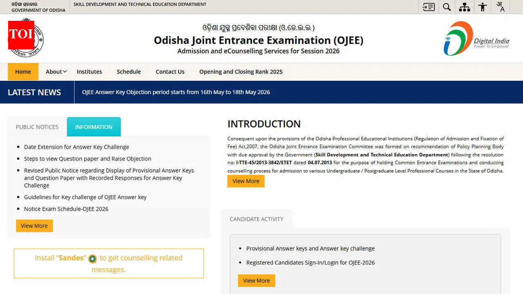Click the language switch icon
The height and width of the screenshot is (294, 523).
click(x=501, y=7)
